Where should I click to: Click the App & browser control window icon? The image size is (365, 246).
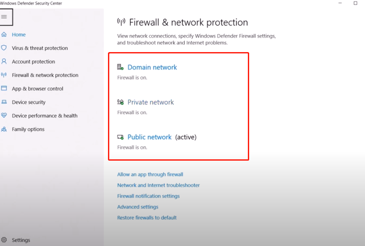[x=4, y=88]
